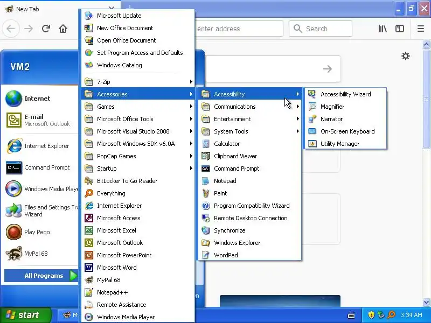
Task: Open Internet pinned item in Start menu
Action: [x=40, y=99]
